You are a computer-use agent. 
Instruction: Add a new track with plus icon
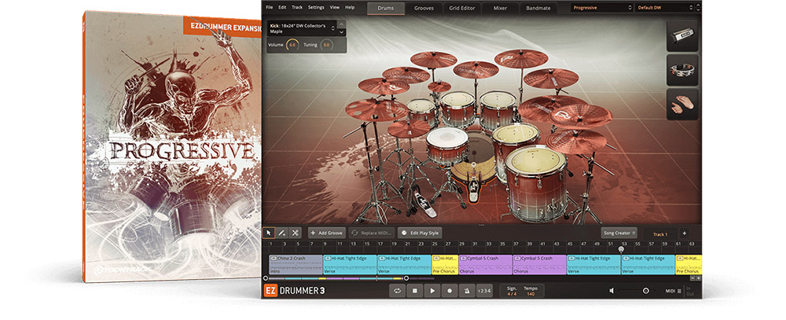(x=684, y=234)
